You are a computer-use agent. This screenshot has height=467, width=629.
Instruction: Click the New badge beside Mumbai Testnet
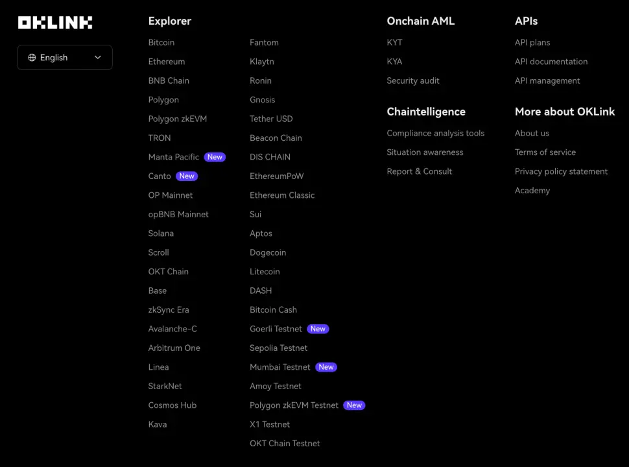(x=326, y=367)
